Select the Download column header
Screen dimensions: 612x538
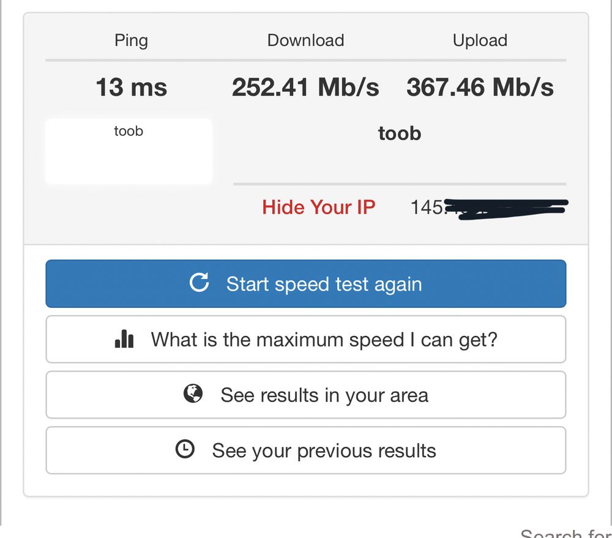[305, 40]
